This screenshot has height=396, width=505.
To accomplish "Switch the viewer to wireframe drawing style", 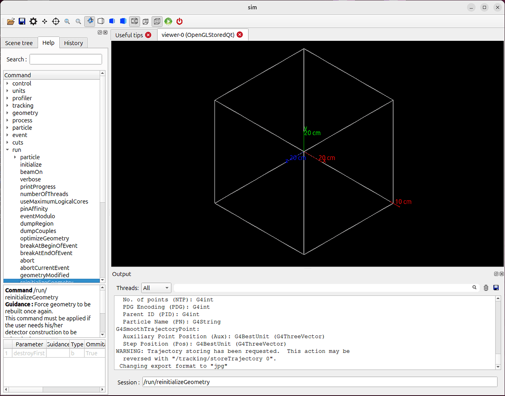I will (100, 21).
